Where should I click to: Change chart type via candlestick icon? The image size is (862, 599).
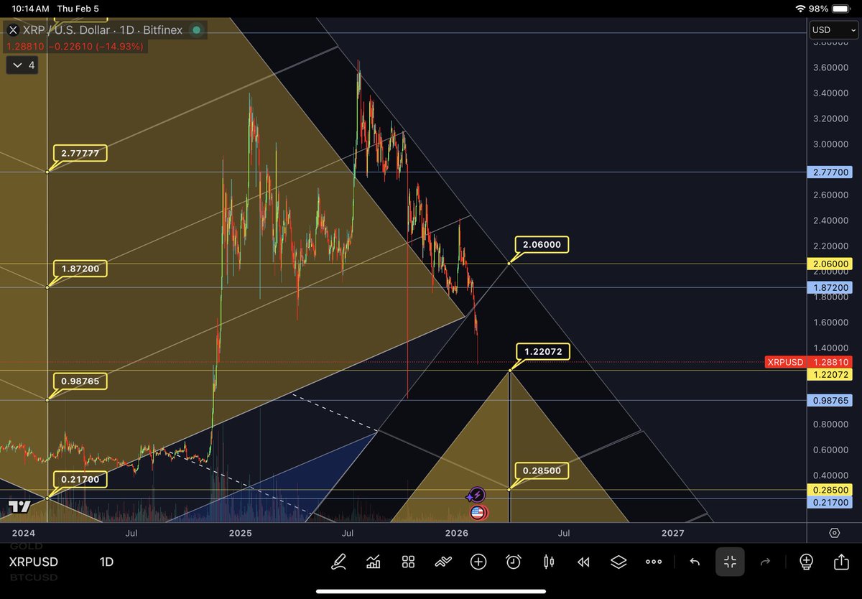point(549,562)
